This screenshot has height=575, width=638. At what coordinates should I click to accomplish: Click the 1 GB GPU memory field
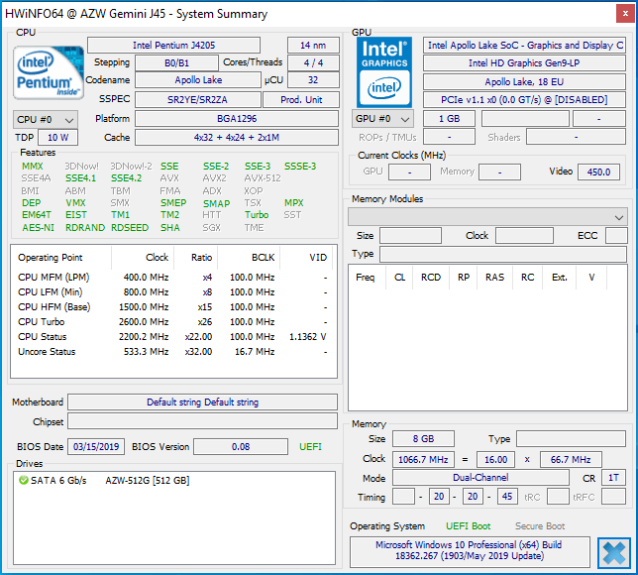point(449,119)
